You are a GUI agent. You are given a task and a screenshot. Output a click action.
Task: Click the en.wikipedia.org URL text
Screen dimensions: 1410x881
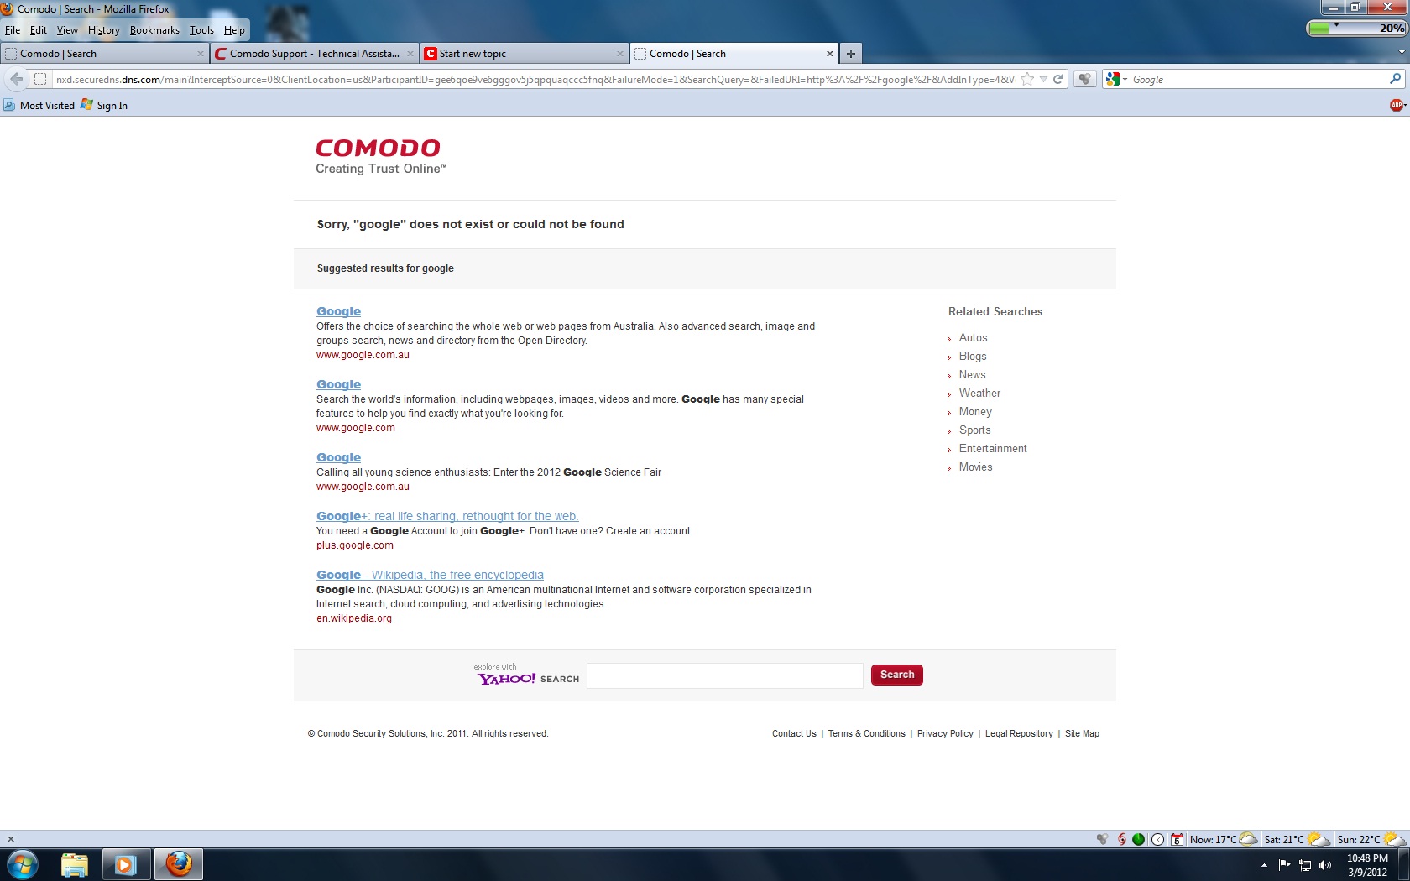coord(354,618)
